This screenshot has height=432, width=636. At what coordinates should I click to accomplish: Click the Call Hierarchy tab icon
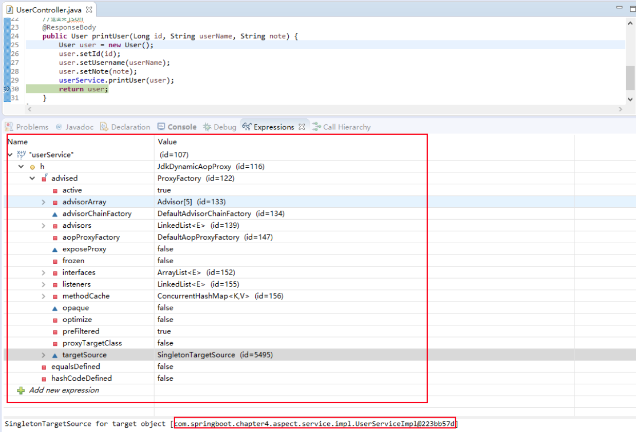[316, 127]
